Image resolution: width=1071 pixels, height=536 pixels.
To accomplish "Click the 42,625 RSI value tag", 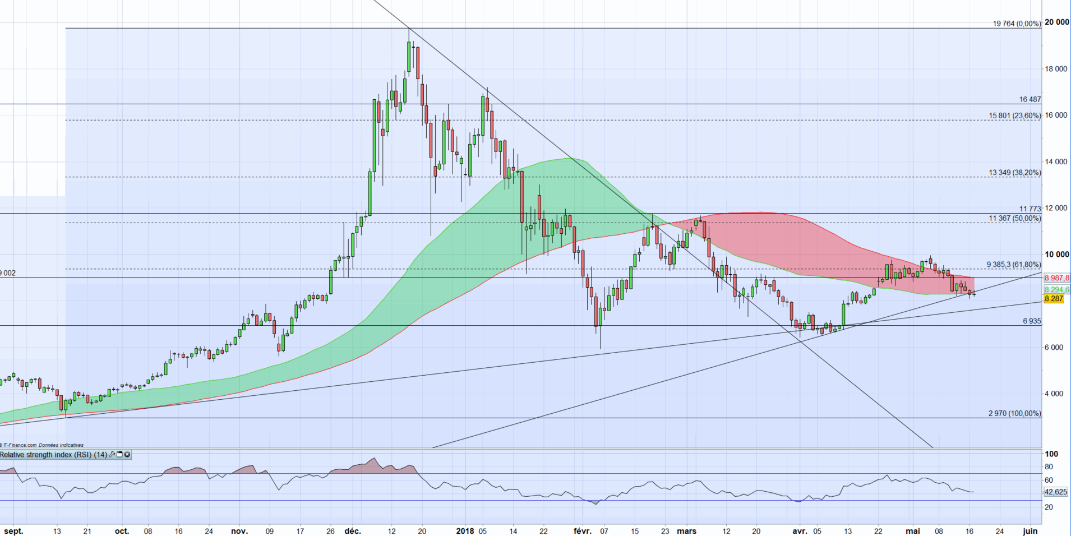I will 1056,492.
